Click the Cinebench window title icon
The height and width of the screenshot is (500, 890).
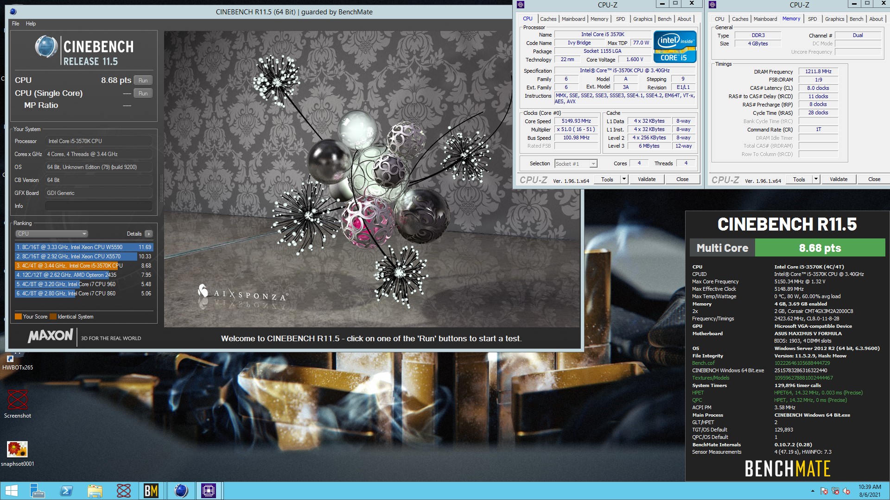(x=13, y=12)
